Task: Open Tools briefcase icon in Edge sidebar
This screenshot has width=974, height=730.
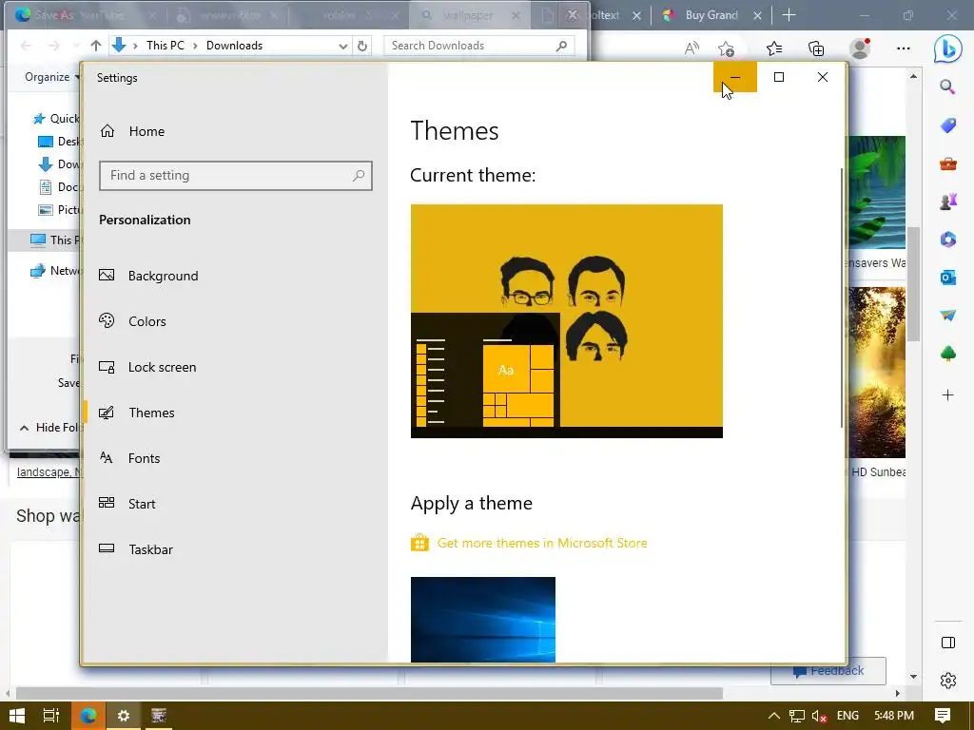Action: click(x=948, y=163)
